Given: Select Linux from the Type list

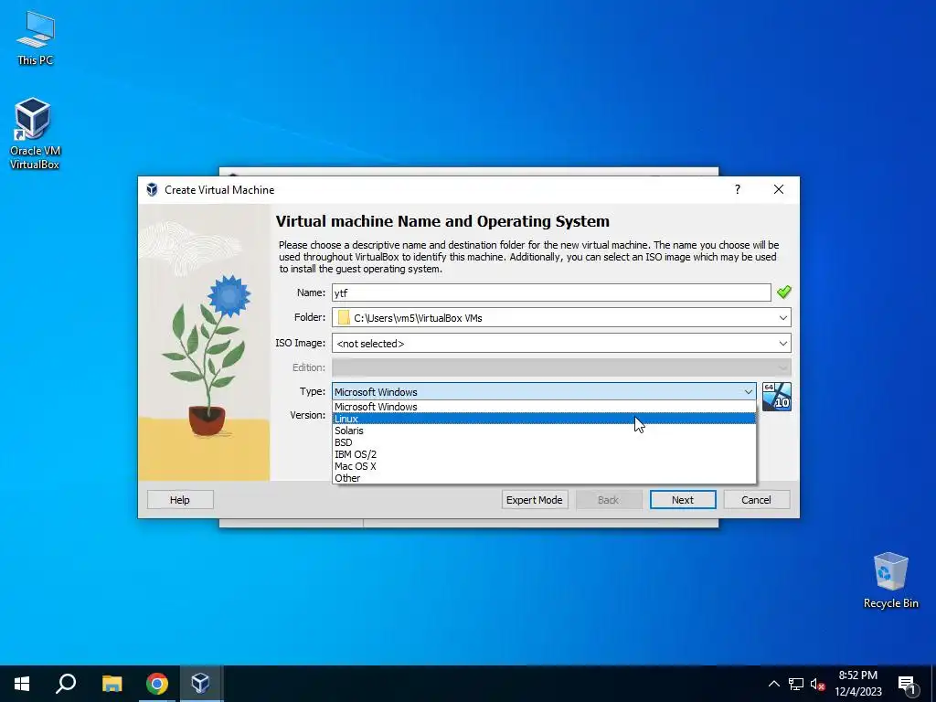Looking at the screenshot, I should (x=544, y=419).
